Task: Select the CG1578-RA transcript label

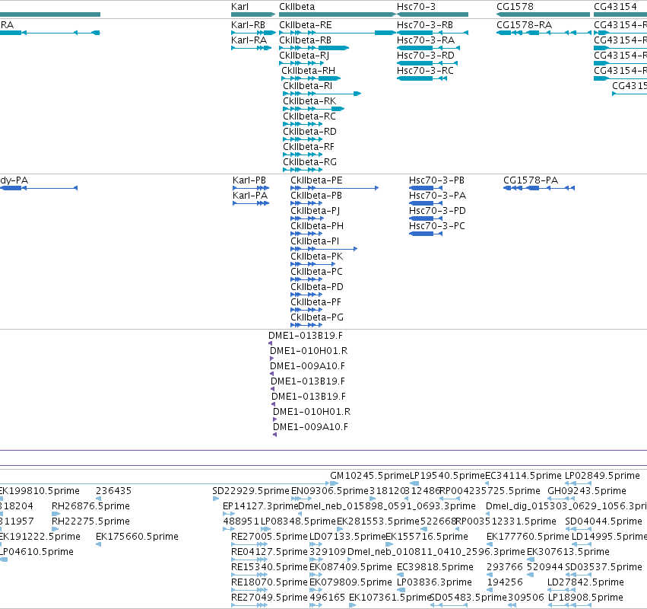Action: click(x=524, y=25)
